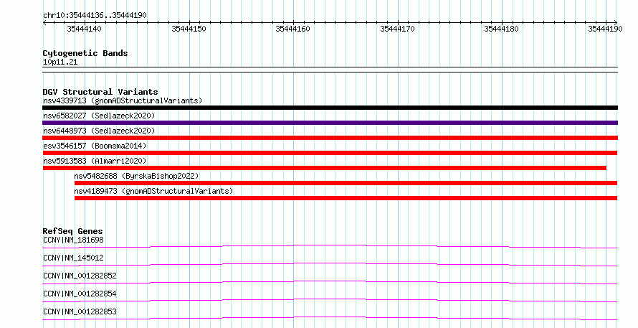Open variant nsv4189473 (gnomADStructuralVariants) label
The image size is (638, 328).
pos(153,191)
